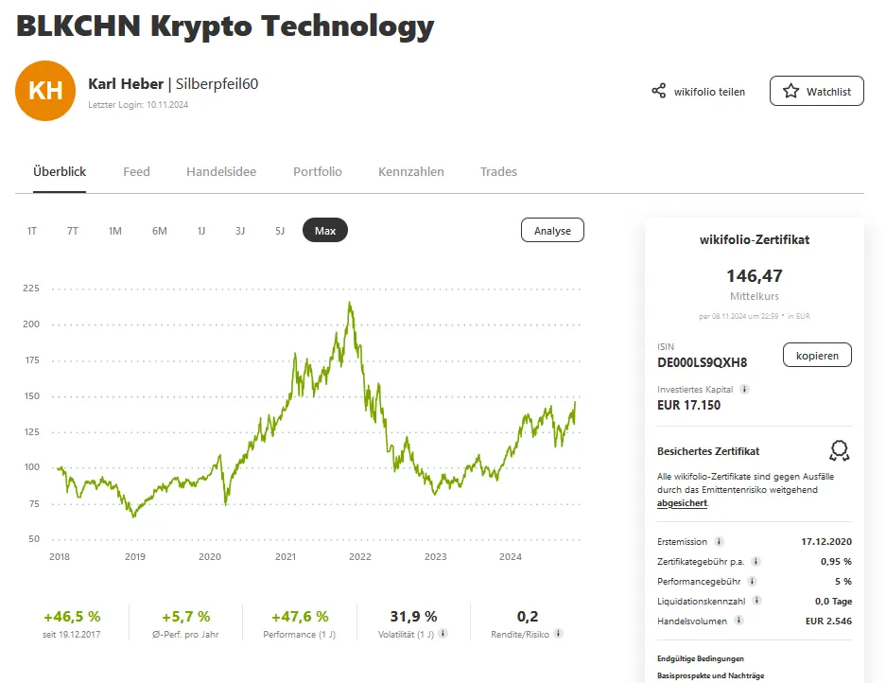Click the 0,95 % certificate fee value
Image resolution: width=886 pixels, height=683 pixels.
click(x=836, y=561)
